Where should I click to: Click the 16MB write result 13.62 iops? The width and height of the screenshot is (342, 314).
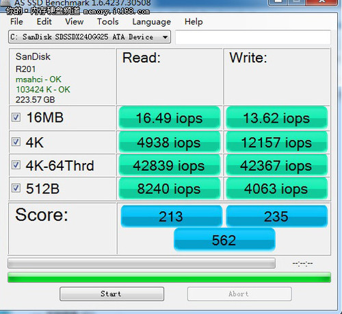coord(276,118)
